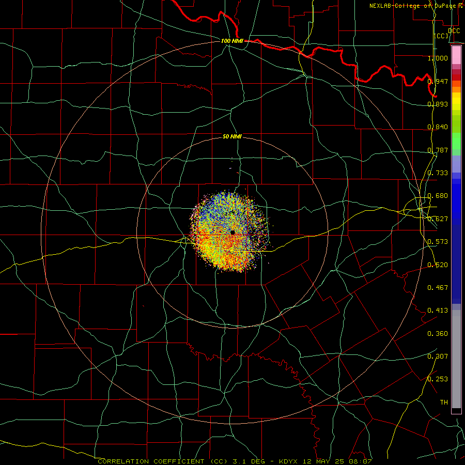Screen dimensions: 465x465
Task: Click the 0.360 legend value
Action: 438,334
